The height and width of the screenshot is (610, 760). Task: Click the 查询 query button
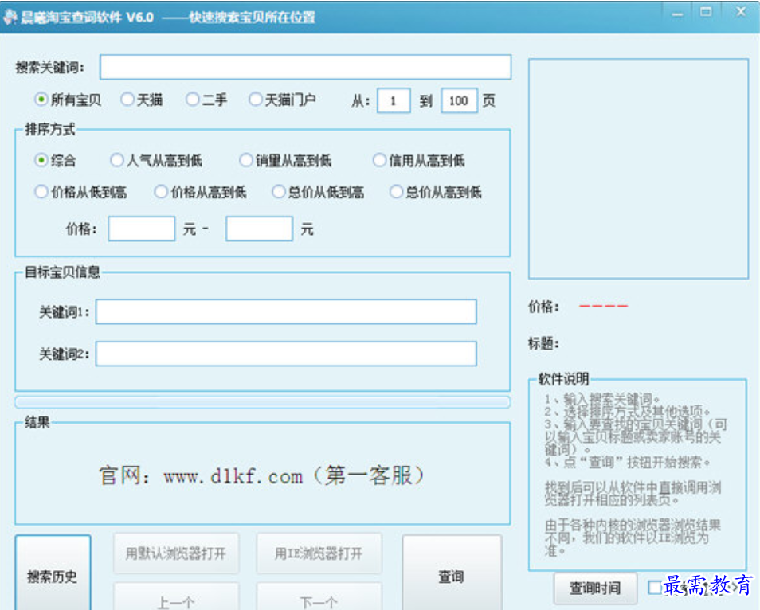452,573
